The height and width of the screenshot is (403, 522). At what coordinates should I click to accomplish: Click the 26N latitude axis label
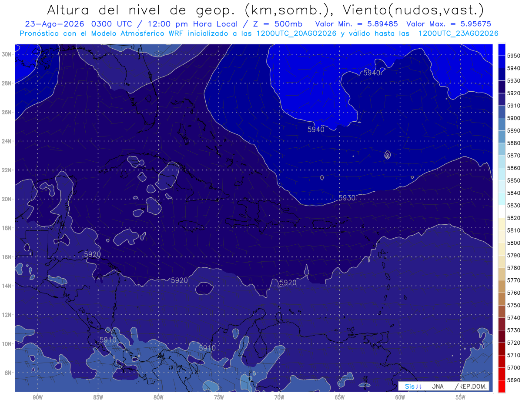[x=7, y=112]
